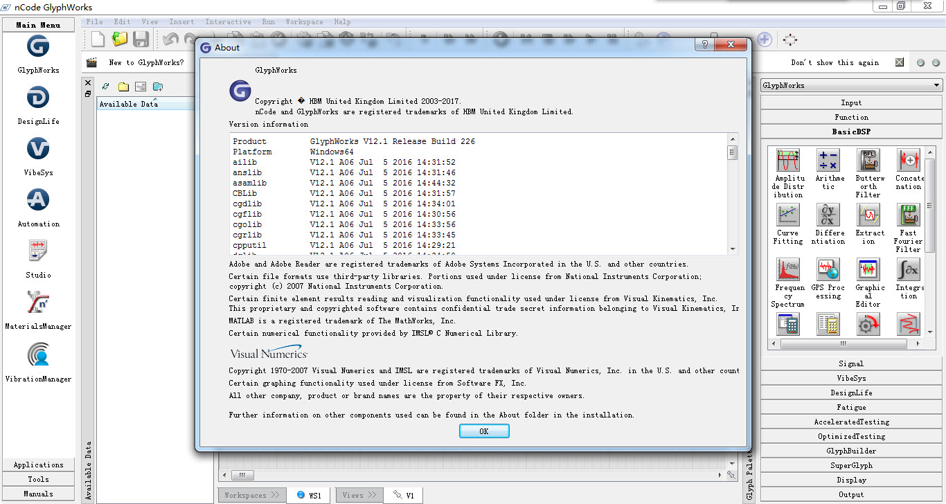Expand the VibeSys glyph category
946x504 pixels.
[x=851, y=378]
